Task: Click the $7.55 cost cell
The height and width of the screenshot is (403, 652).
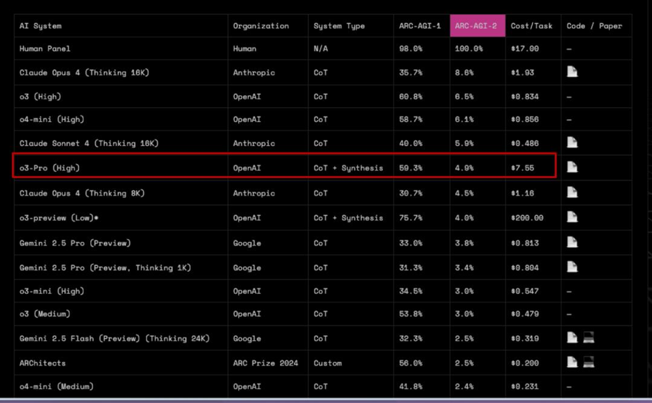Action: tap(522, 167)
